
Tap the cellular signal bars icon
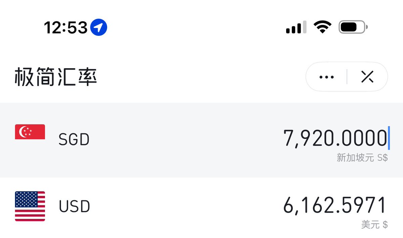click(296, 27)
